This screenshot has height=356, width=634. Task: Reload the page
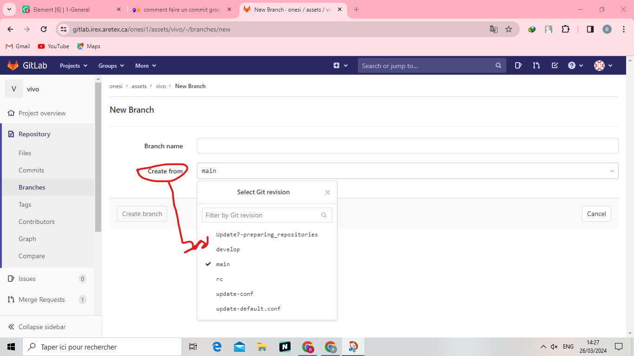tap(44, 29)
